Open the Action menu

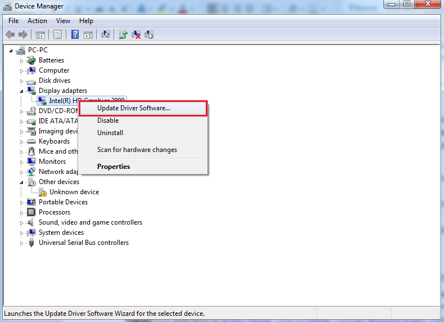tap(37, 21)
